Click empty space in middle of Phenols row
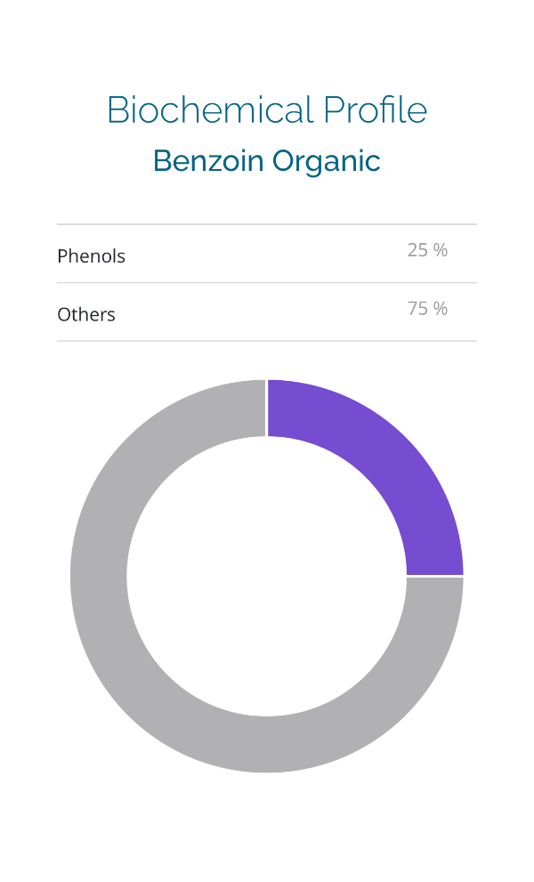The image size is (534, 882). point(267,255)
